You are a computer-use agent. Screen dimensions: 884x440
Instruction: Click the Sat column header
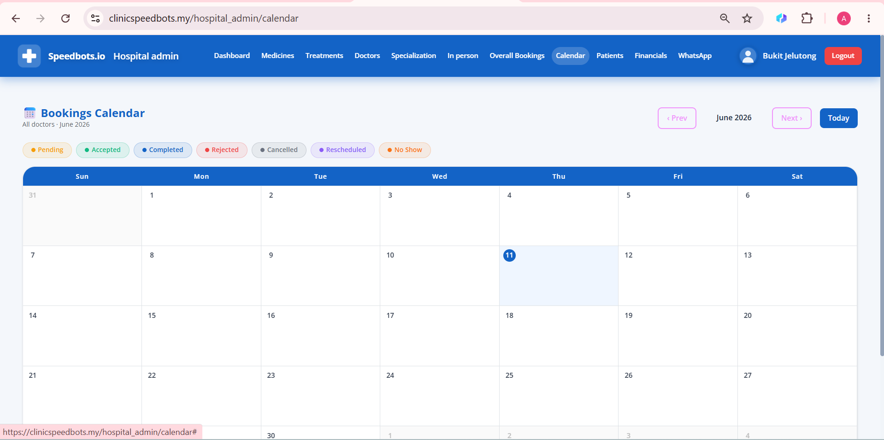tap(797, 176)
